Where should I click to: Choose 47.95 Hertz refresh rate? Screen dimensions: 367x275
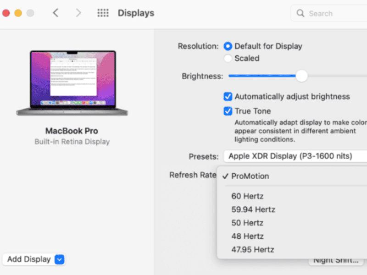click(253, 249)
